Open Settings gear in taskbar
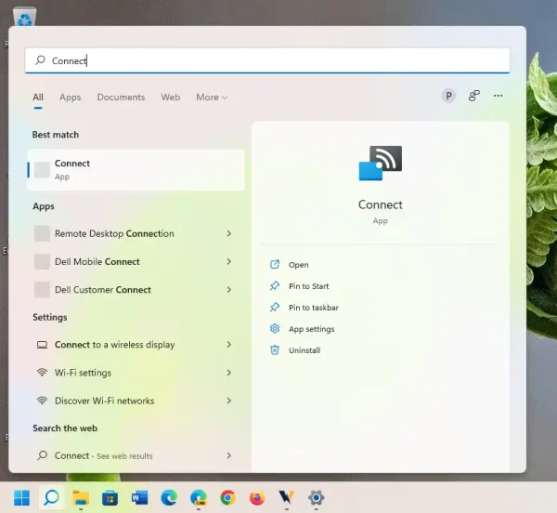This screenshot has height=513, width=557. (317, 498)
